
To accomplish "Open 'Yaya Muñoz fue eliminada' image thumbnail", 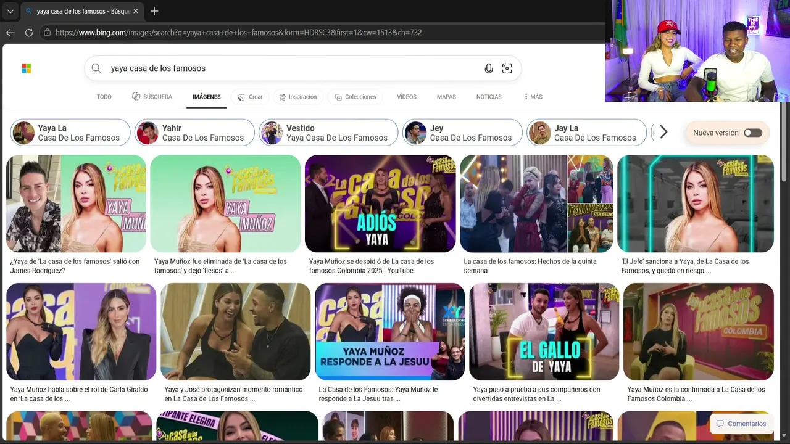I will 225,203.
